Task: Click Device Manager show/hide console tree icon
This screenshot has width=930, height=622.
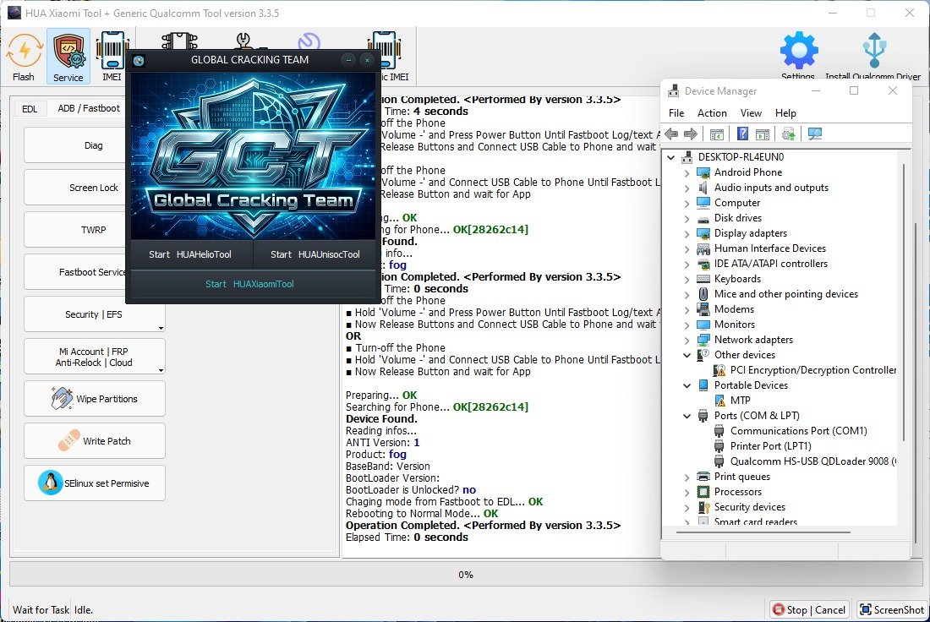Action: click(x=716, y=134)
